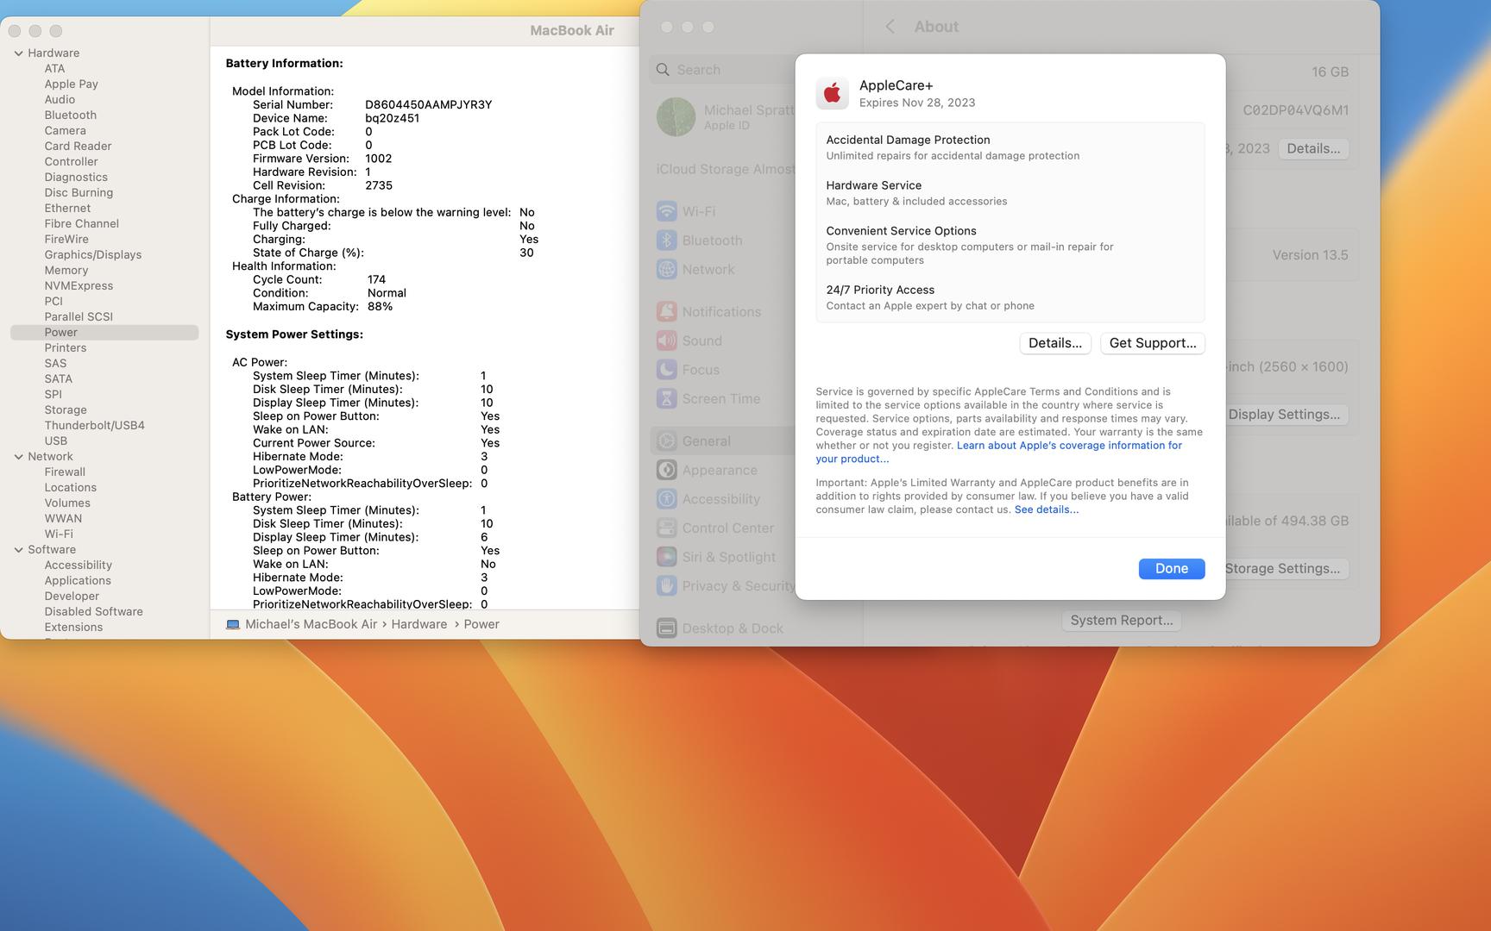Select Bluetooth under Hardware in System Information

pyautogui.click(x=71, y=116)
